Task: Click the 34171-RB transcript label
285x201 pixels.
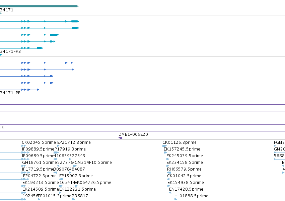Action: click(10, 52)
